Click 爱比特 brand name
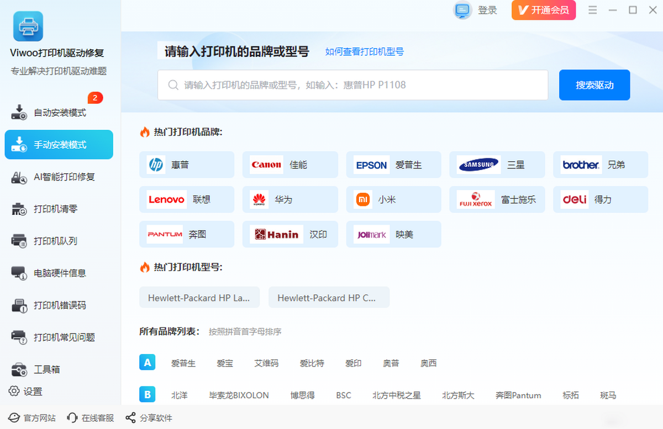Viewport: 663px width, 429px height. point(312,363)
